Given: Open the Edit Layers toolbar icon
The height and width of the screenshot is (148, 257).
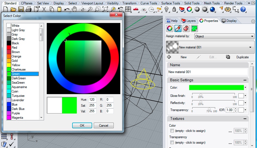Looking at the screenshot, I should [182, 9].
